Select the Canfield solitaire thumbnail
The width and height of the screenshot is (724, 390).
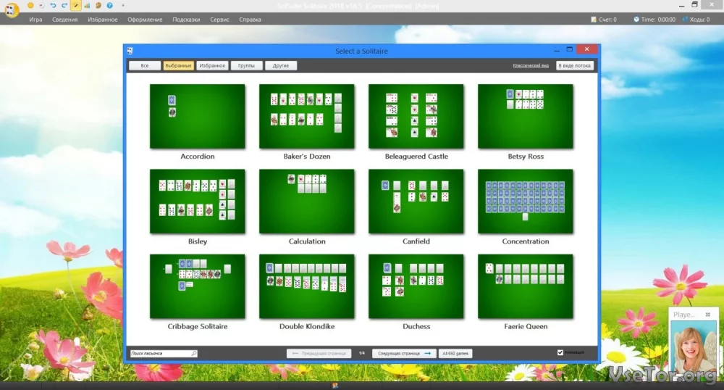[x=416, y=202]
